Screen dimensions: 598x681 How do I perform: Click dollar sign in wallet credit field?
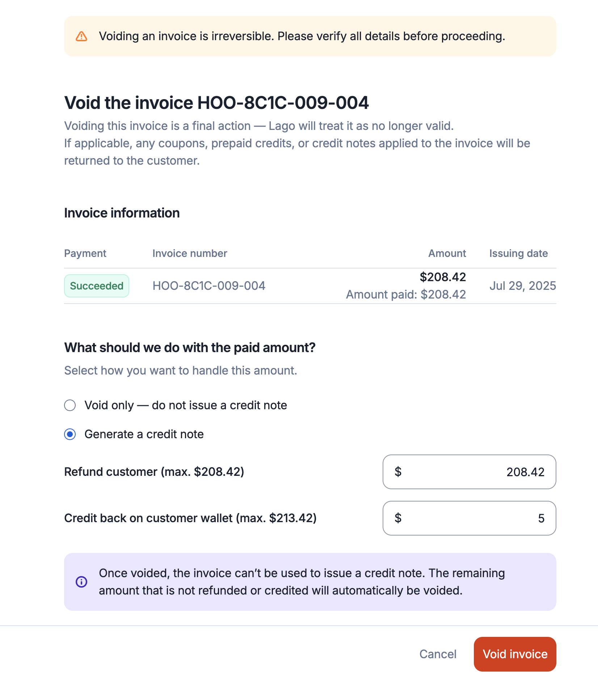398,518
